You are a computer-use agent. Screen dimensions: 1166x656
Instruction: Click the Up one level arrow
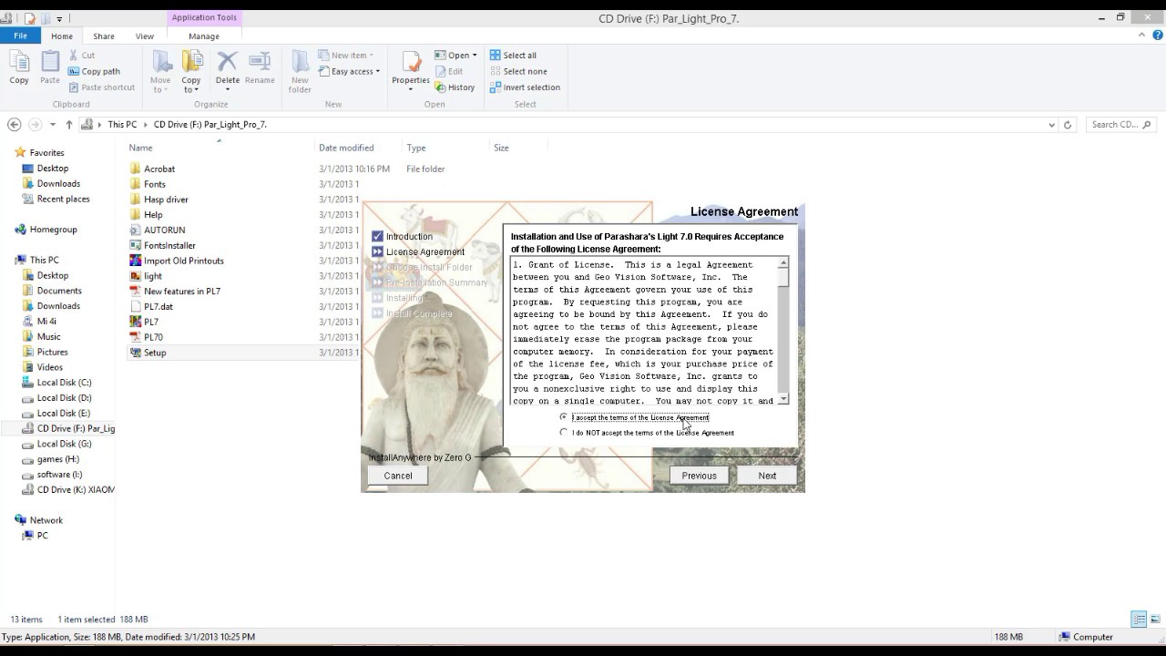pos(69,125)
